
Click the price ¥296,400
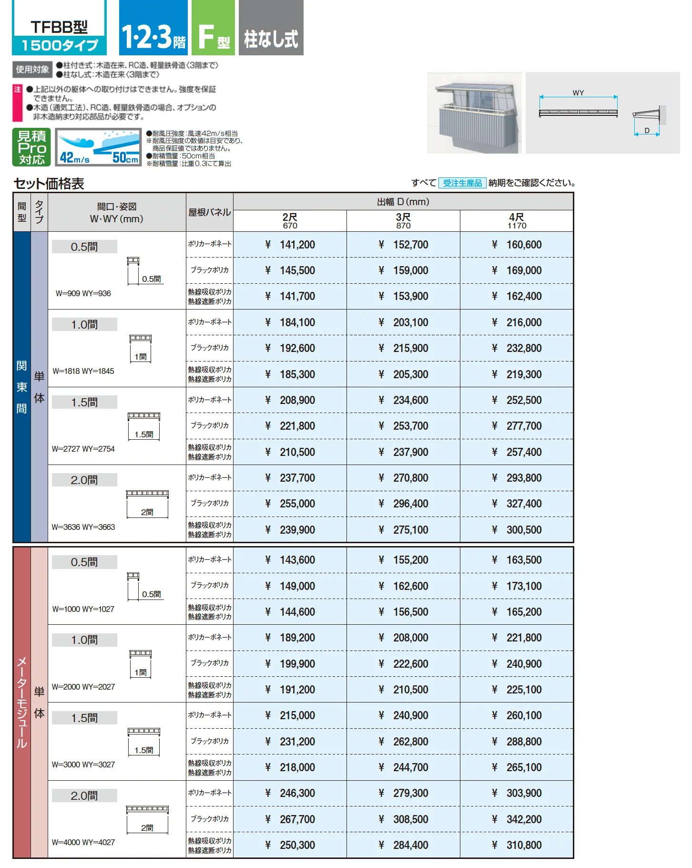403,504
